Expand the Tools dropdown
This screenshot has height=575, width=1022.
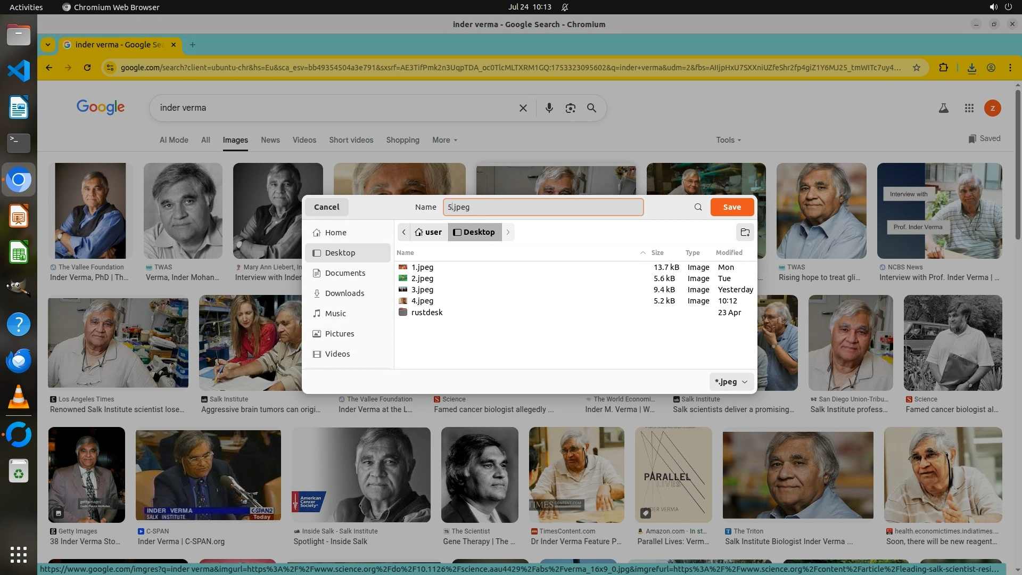pos(728,140)
